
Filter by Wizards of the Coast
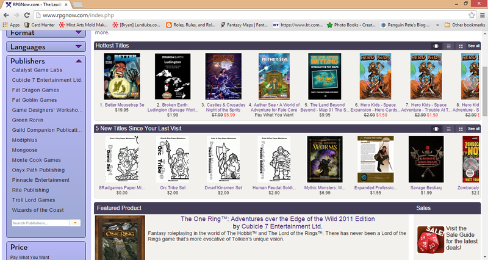coord(38,210)
